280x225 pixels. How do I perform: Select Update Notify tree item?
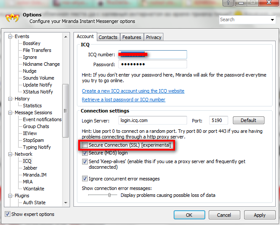click(37, 85)
